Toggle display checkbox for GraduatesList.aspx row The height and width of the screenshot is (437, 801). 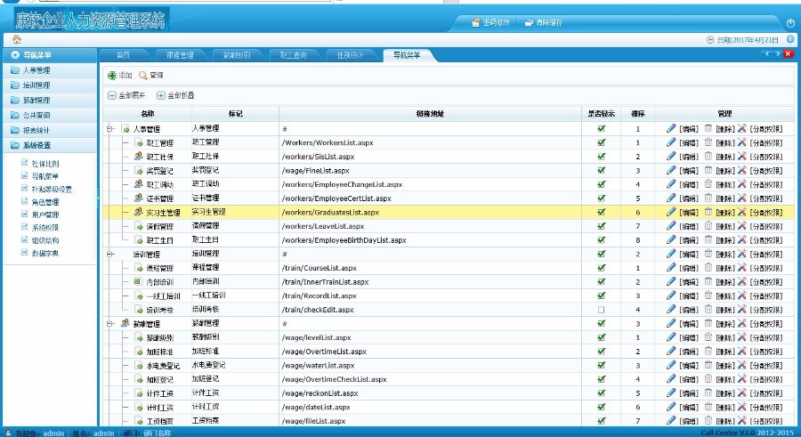(601, 213)
